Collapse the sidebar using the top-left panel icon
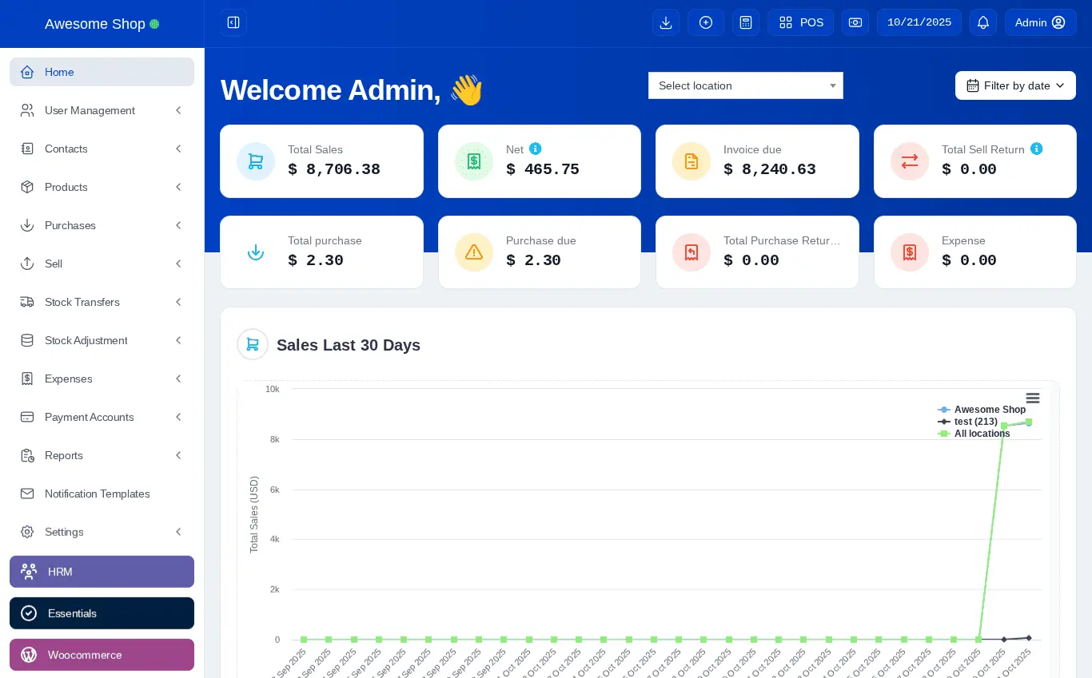1092x678 pixels. [233, 22]
